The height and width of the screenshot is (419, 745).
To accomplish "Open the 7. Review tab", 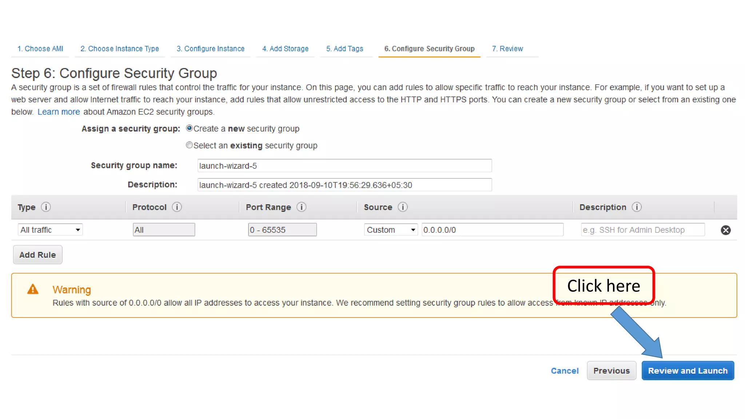I will click(507, 49).
